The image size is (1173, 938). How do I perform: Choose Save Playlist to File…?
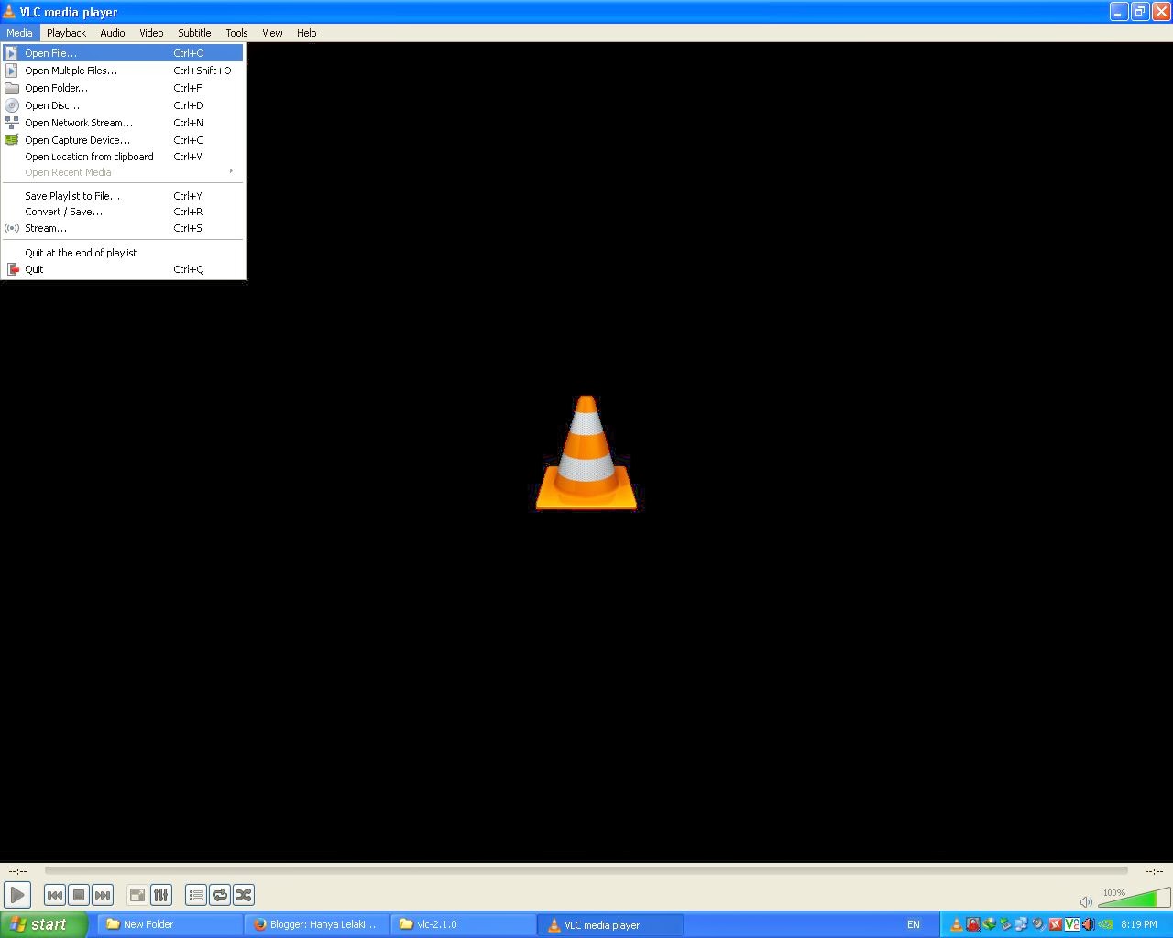pos(123,196)
